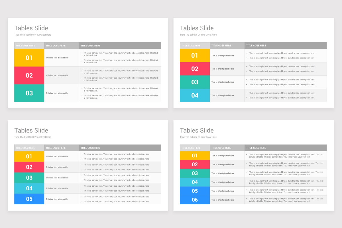Viewport: 342px width, 228px height.
Task: Select the teal 03 cell in top-left table
Action: point(29,93)
